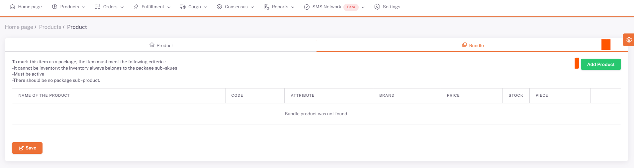The height and width of the screenshot is (168, 634).
Task: Click the Consensus icon in navbar
Action: pos(219,7)
